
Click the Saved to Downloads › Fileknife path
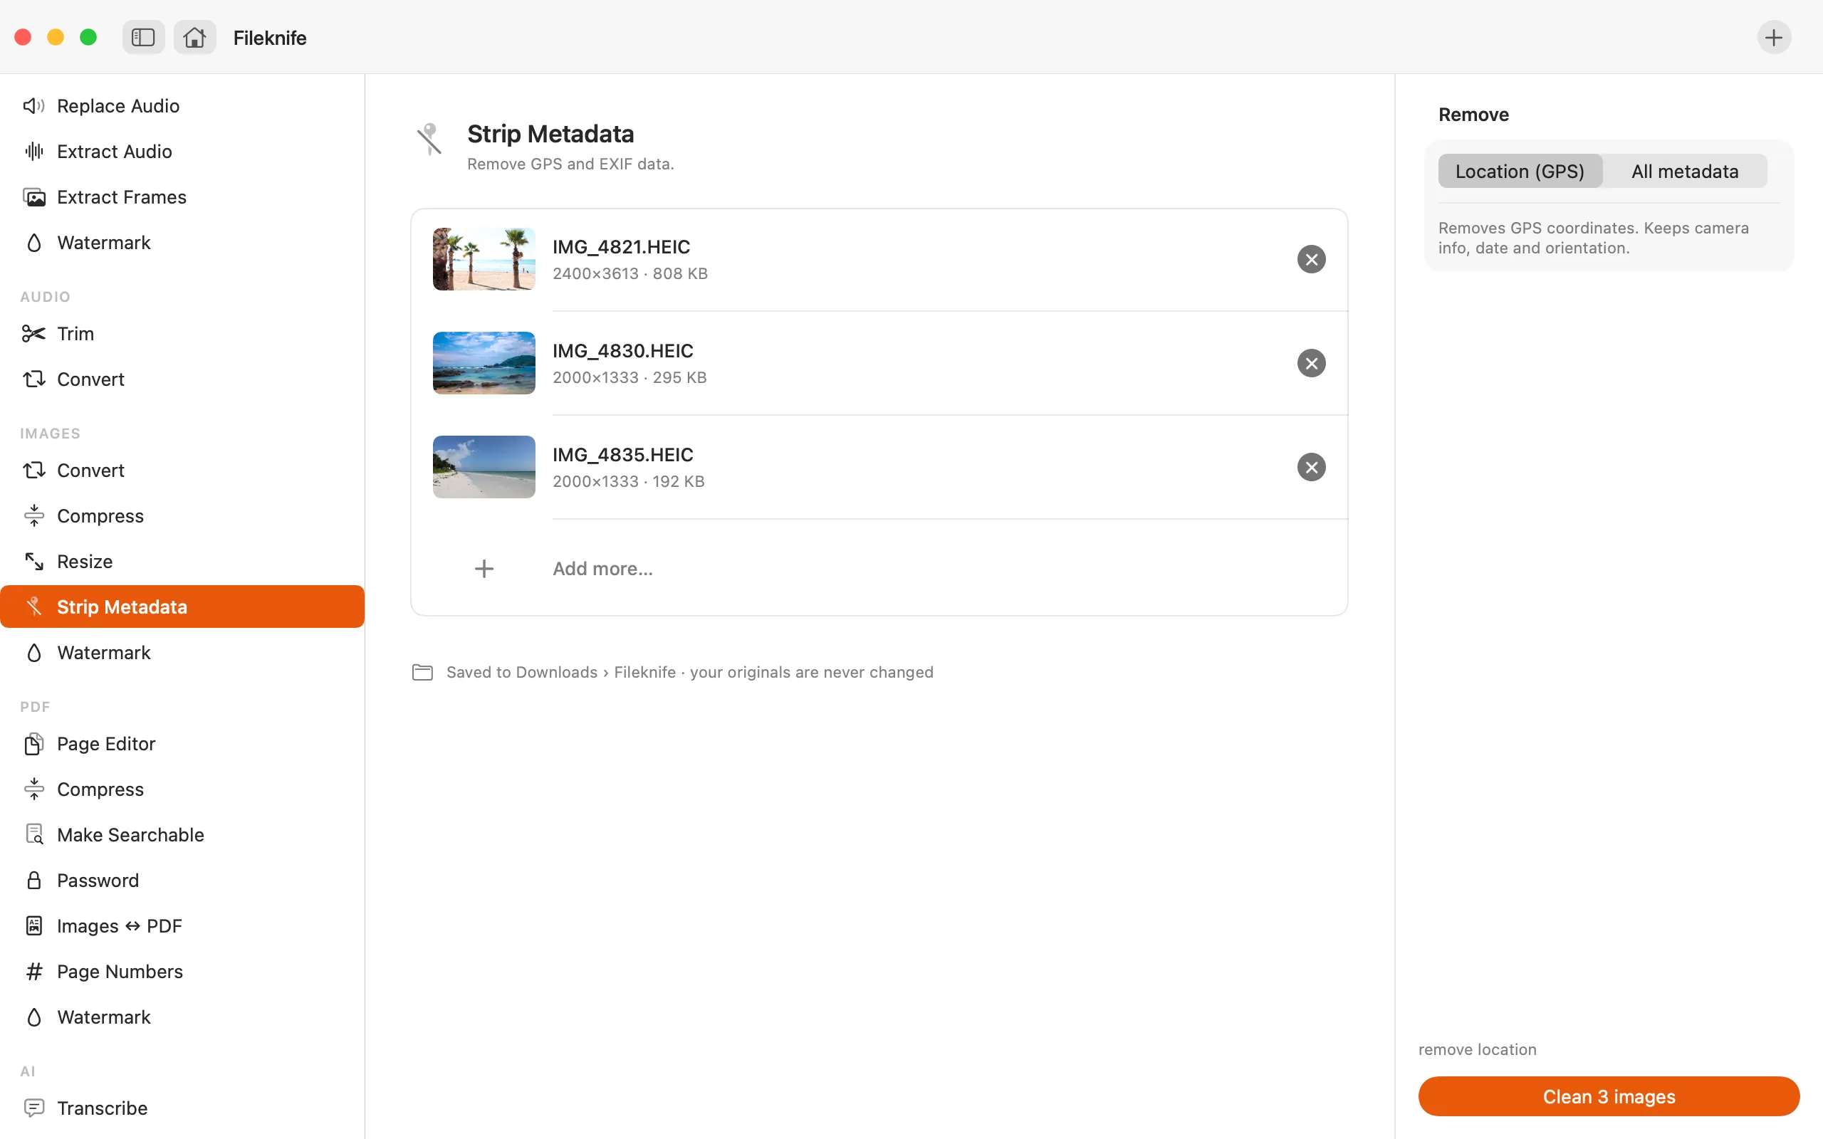pyautogui.click(x=561, y=672)
